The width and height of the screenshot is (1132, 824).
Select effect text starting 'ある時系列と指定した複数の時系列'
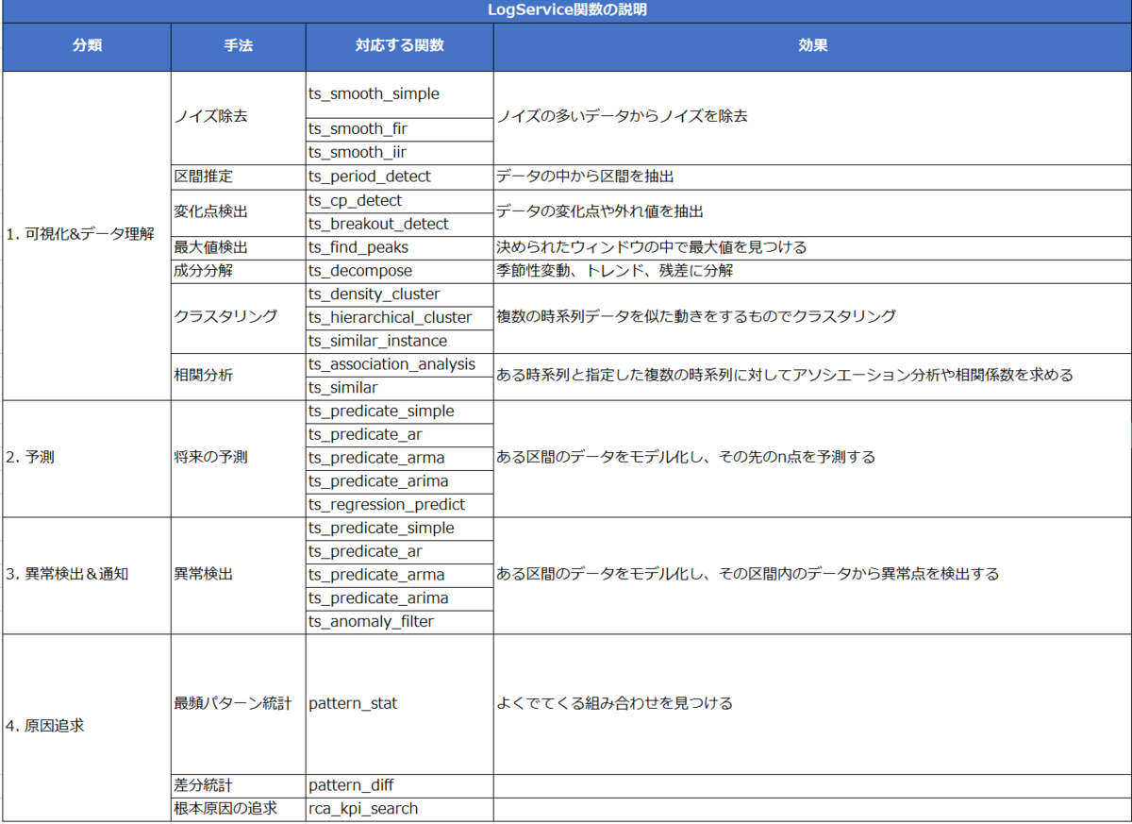[x=785, y=376]
